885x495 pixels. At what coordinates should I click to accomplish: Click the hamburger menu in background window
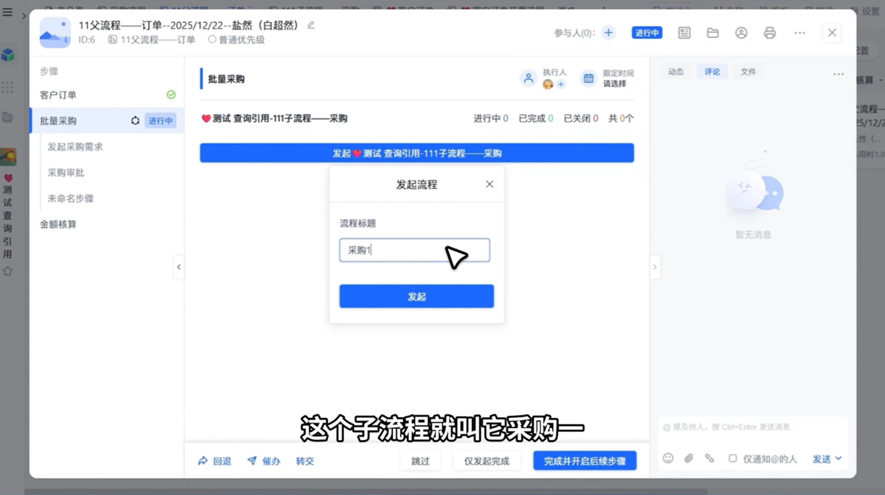pyautogui.click(x=7, y=11)
